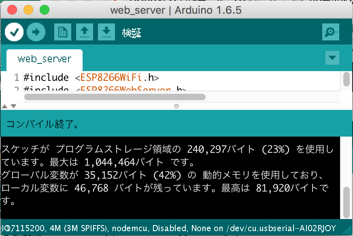Maximize the window with the green button
The image size is (353, 236).
45,10
